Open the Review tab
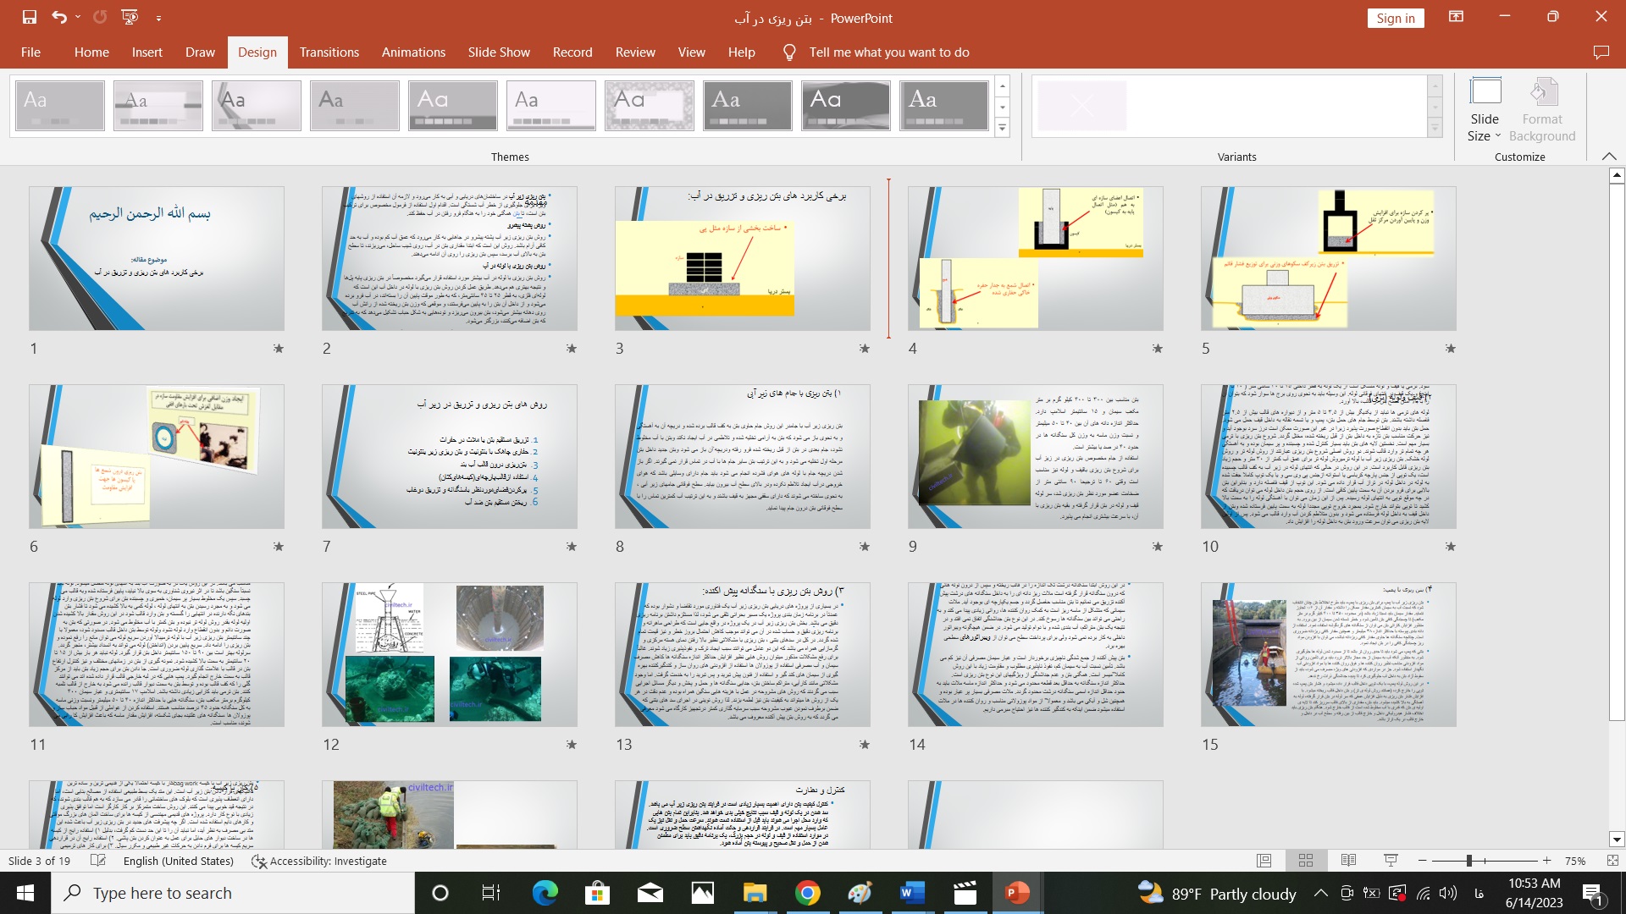 (635, 52)
